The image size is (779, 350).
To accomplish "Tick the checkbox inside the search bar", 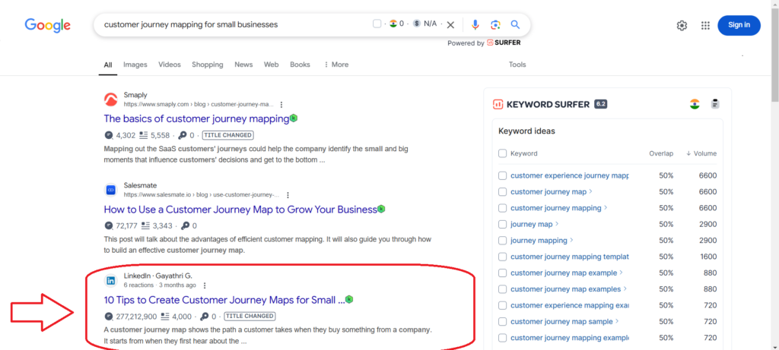I will (x=377, y=24).
